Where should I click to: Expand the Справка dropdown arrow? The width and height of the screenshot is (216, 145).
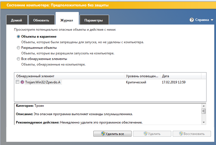coord(212,20)
